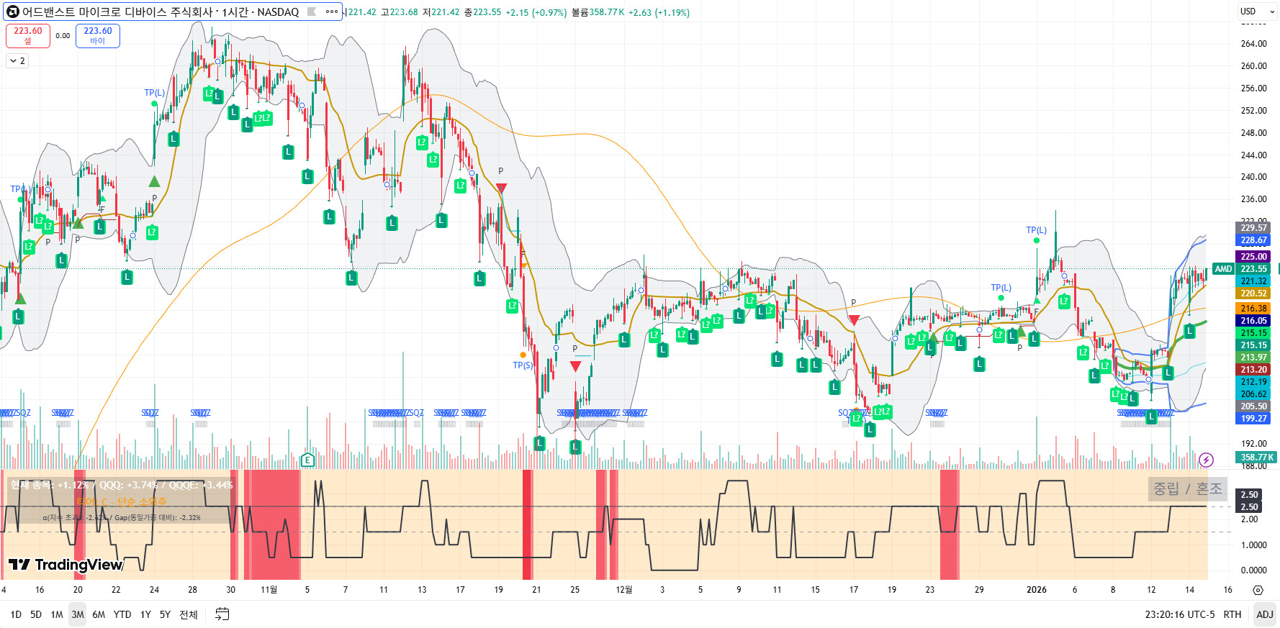Collapse the indicator legend showing 2
The width and height of the screenshot is (1280, 628).
click(x=17, y=61)
